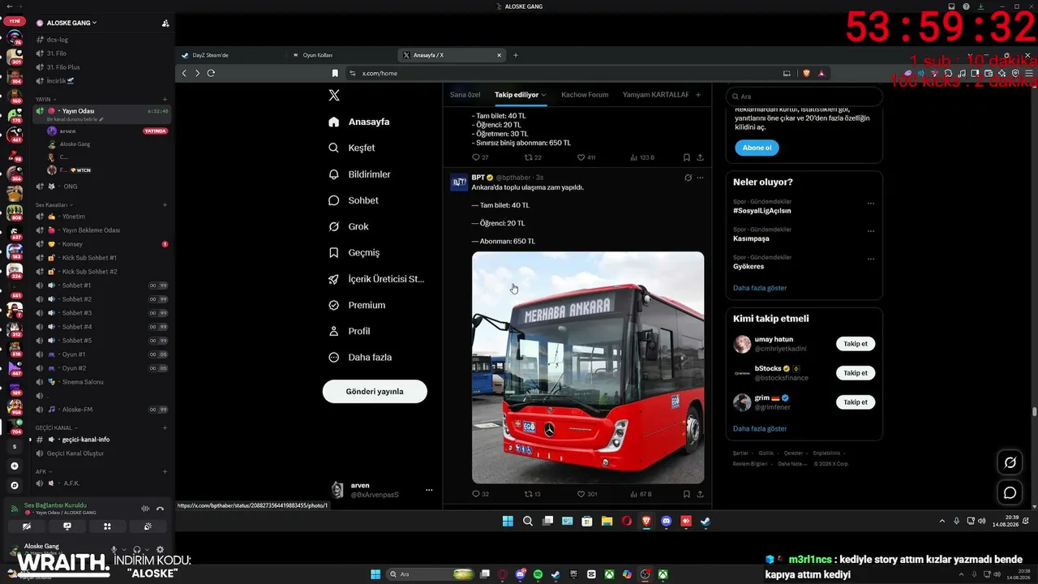Viewport: 1038px width, 584px height.
Task: Click Abone ol button
Action: 757,148
